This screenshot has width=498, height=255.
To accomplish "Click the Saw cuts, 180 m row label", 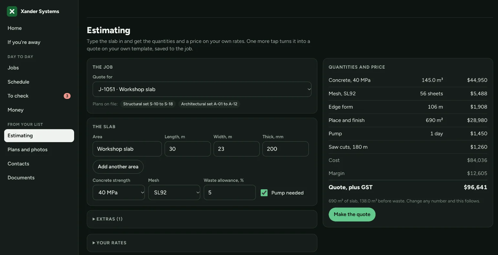I will point(348,147).
